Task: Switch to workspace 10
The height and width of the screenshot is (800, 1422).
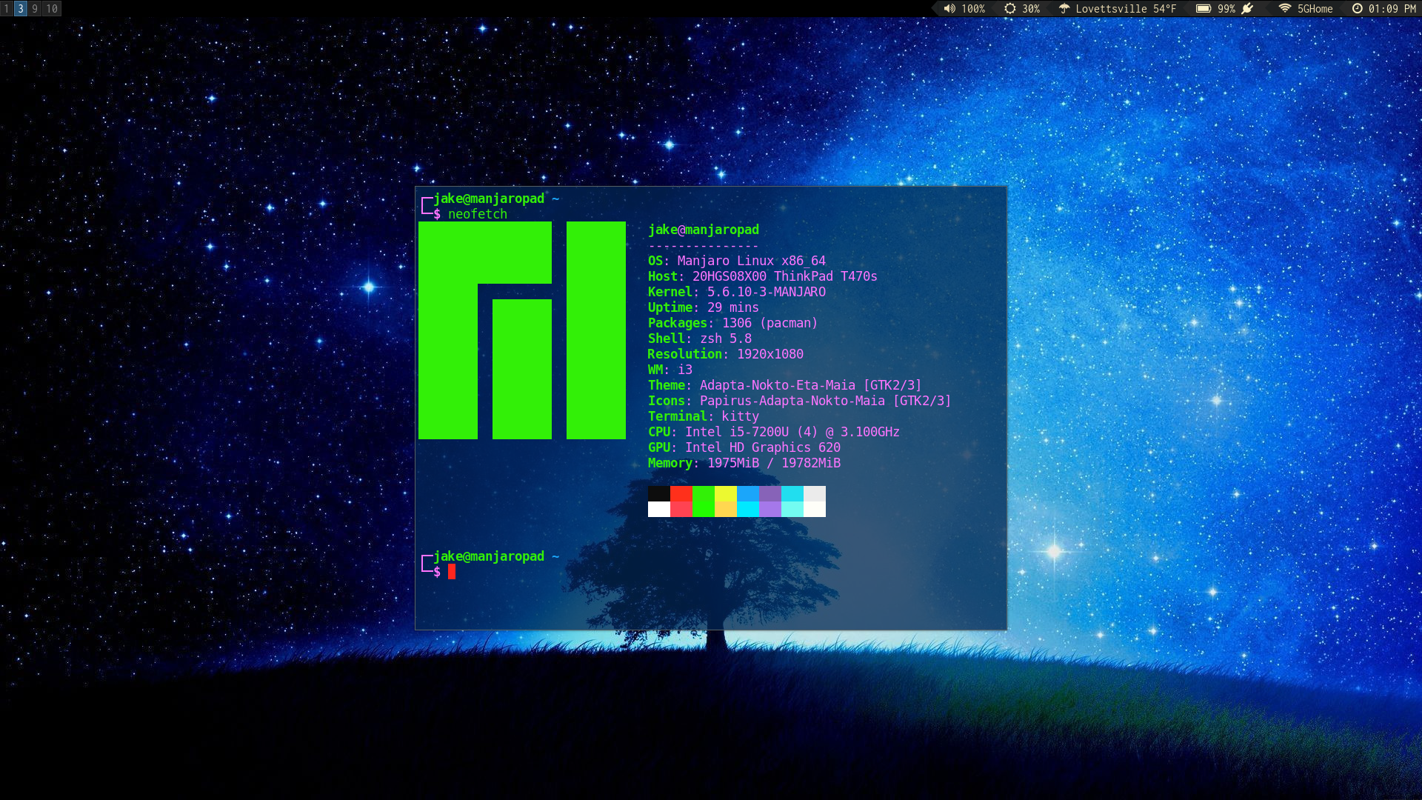Action: pos(51,9)
